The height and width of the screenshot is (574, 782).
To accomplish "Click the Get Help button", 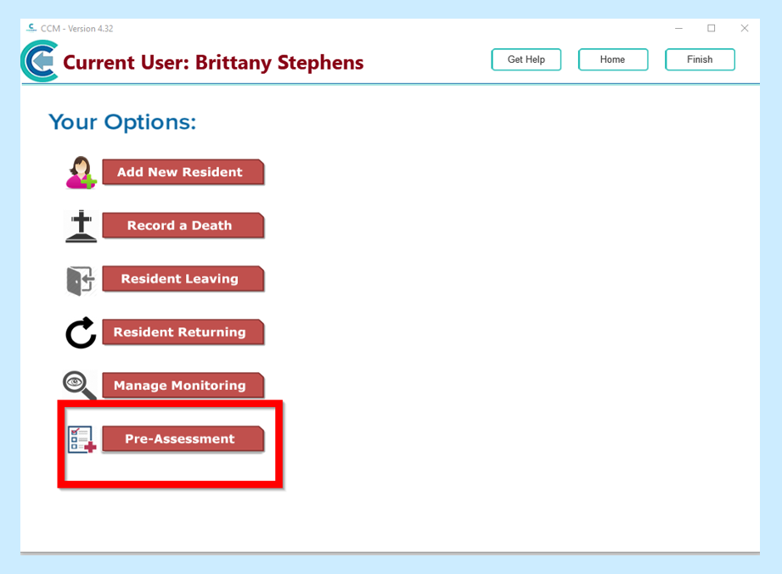I will pyautogui.click(x=526, y=59).
